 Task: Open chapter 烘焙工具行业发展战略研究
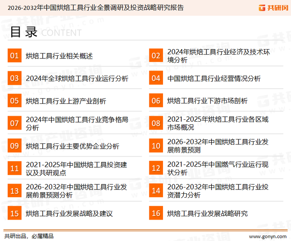pyautogui.click(x=207, y=213)
